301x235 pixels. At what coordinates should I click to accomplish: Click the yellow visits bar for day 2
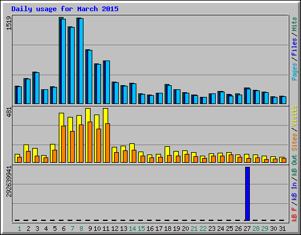(26, 153)
